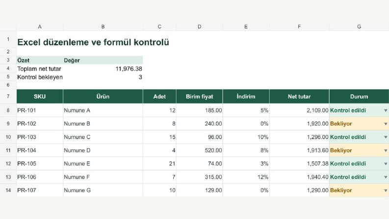Select the İndirim value 12%

point(246,177)
